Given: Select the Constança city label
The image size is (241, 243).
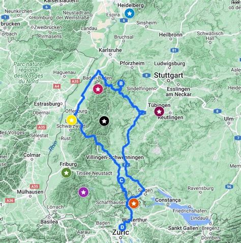Looking at the screenshot, I should click(168, 200).
